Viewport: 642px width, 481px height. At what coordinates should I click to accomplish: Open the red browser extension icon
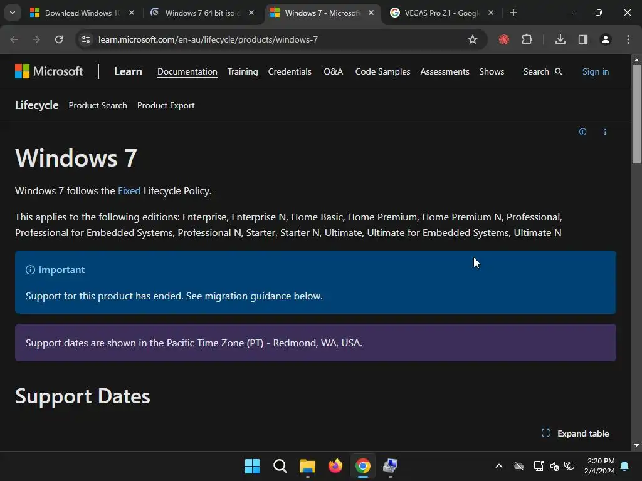(504, 39)
